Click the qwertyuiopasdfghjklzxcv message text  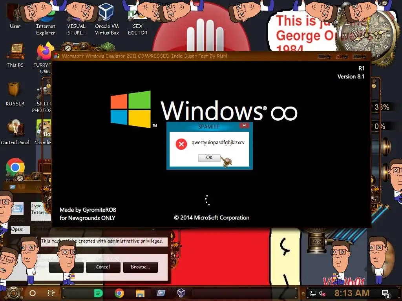click(x=218, y=143)
